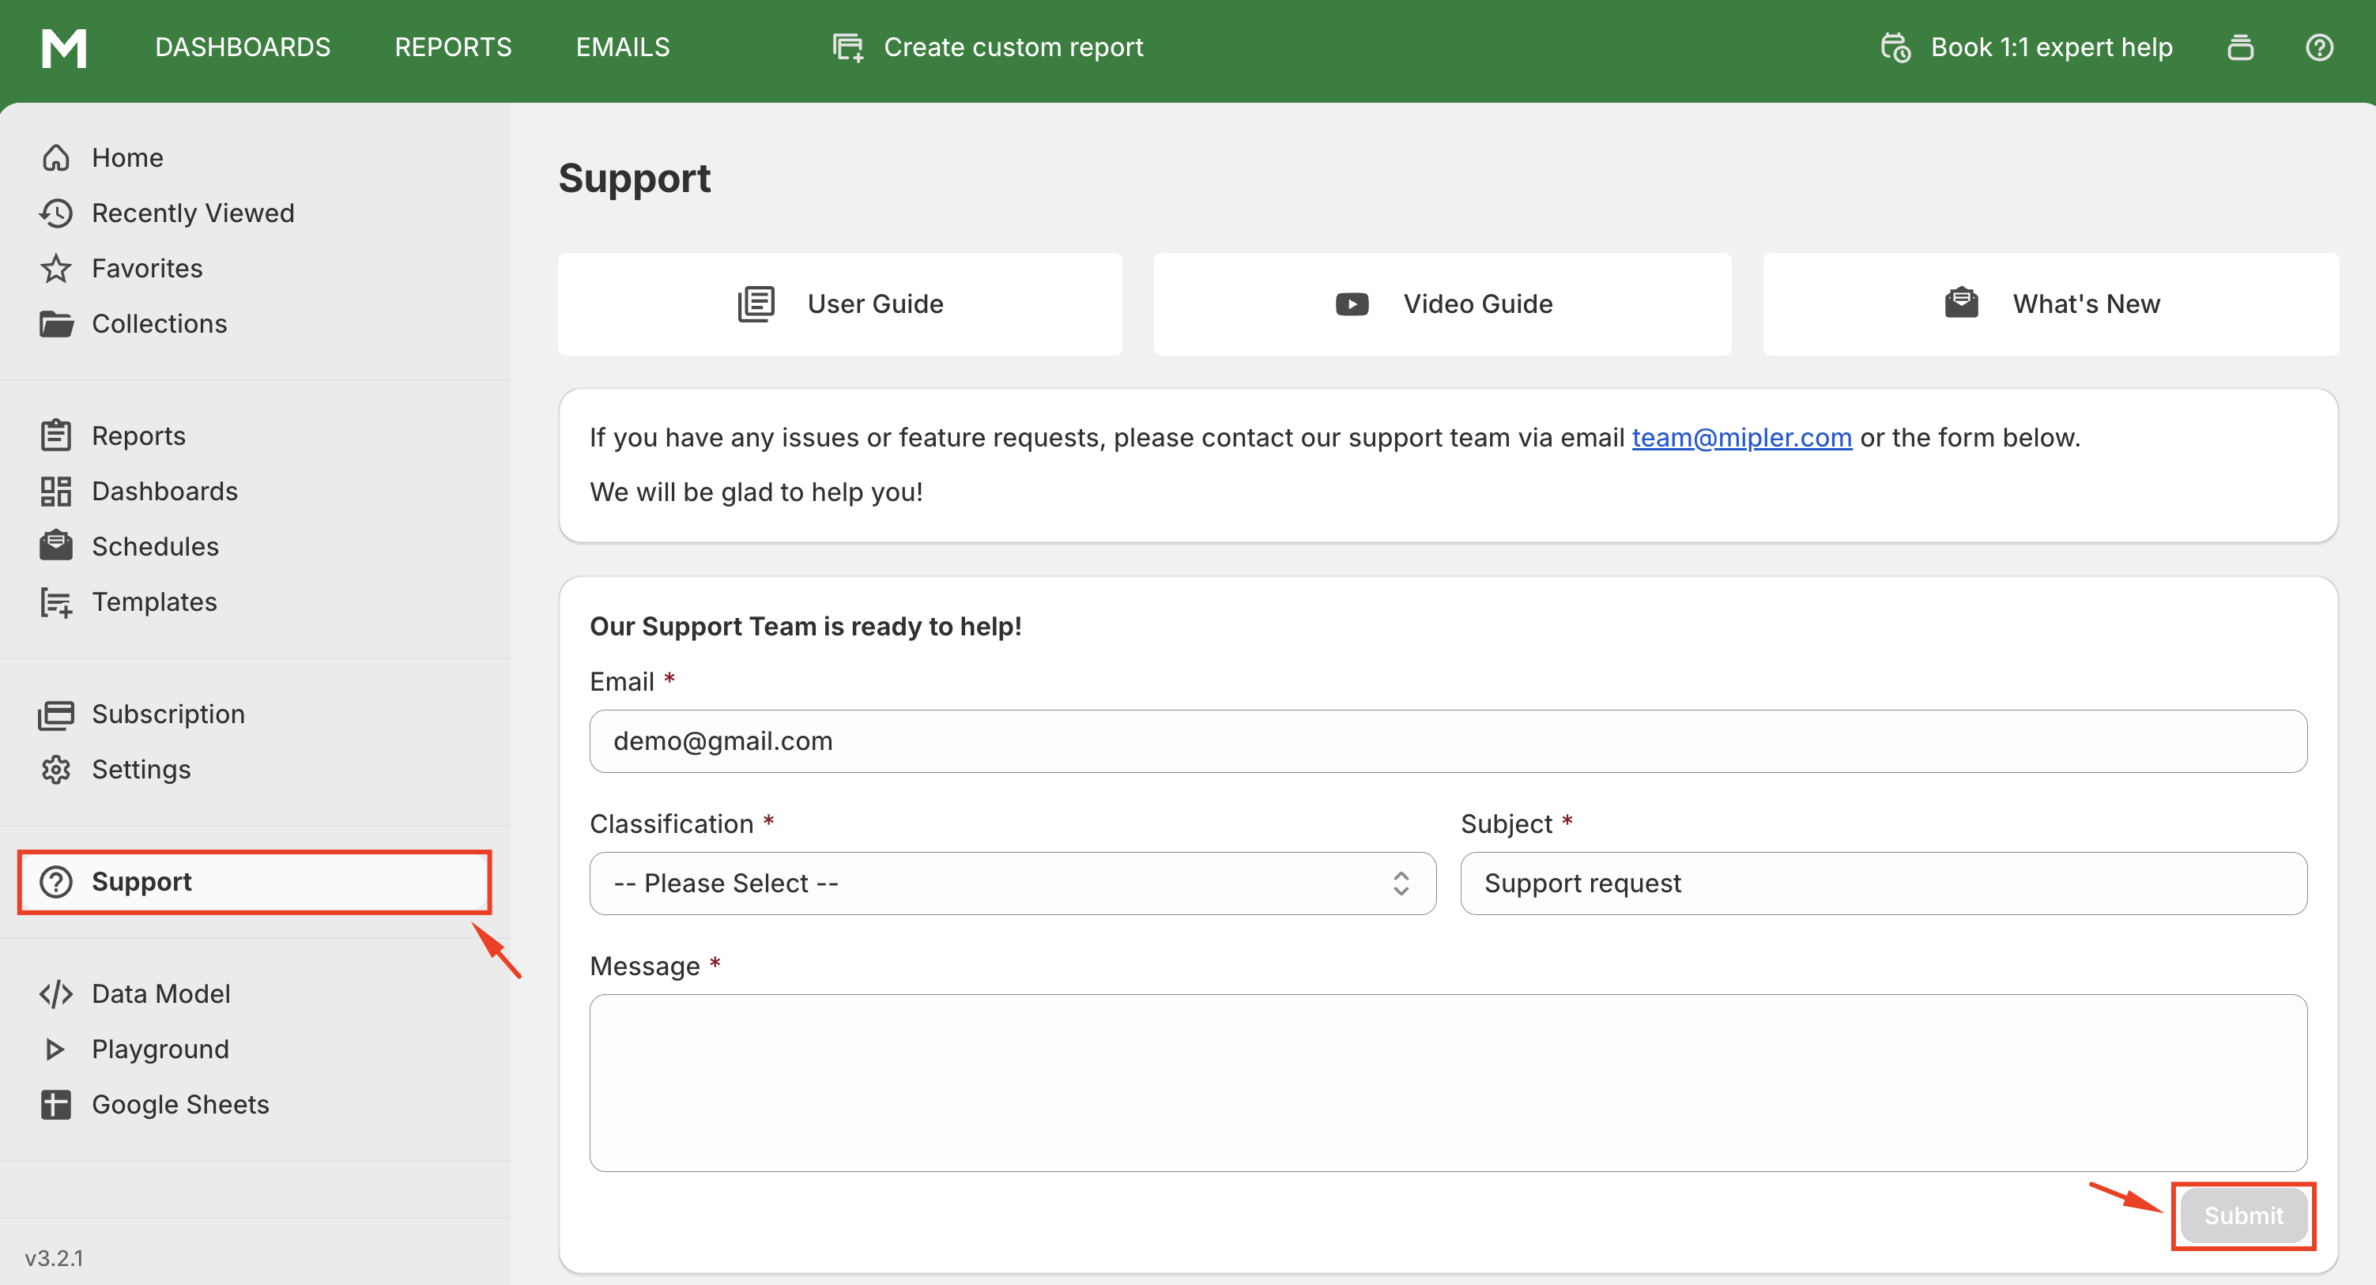Focus the Message text area
Image resolution: width=2376 pixels, height=1285 pixels.
[1447, 1082]
